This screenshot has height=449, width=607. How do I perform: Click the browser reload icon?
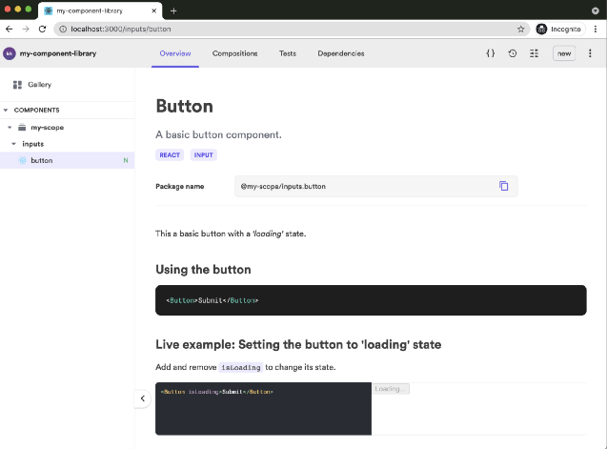[42, 29]
